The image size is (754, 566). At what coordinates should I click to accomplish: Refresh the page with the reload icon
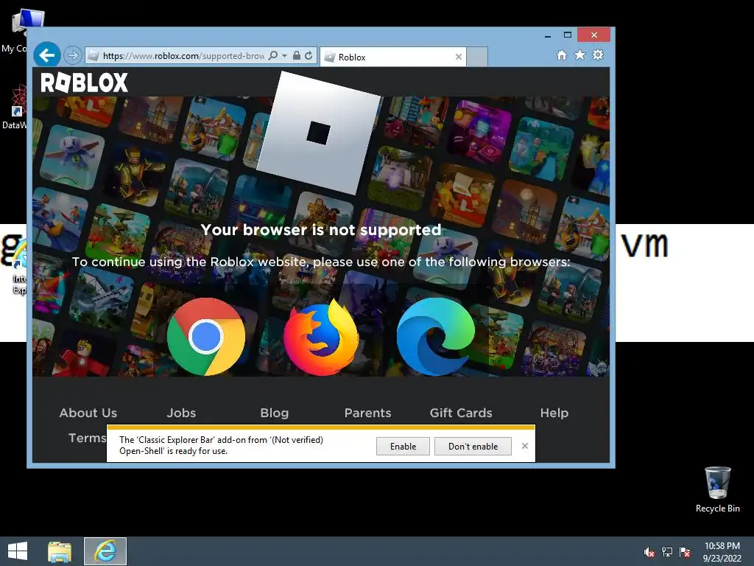[309, 55]
